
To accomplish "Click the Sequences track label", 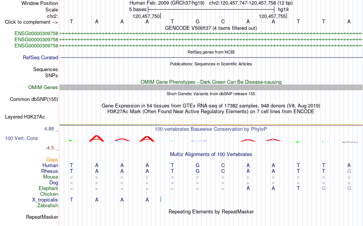I will click(45, 69).
